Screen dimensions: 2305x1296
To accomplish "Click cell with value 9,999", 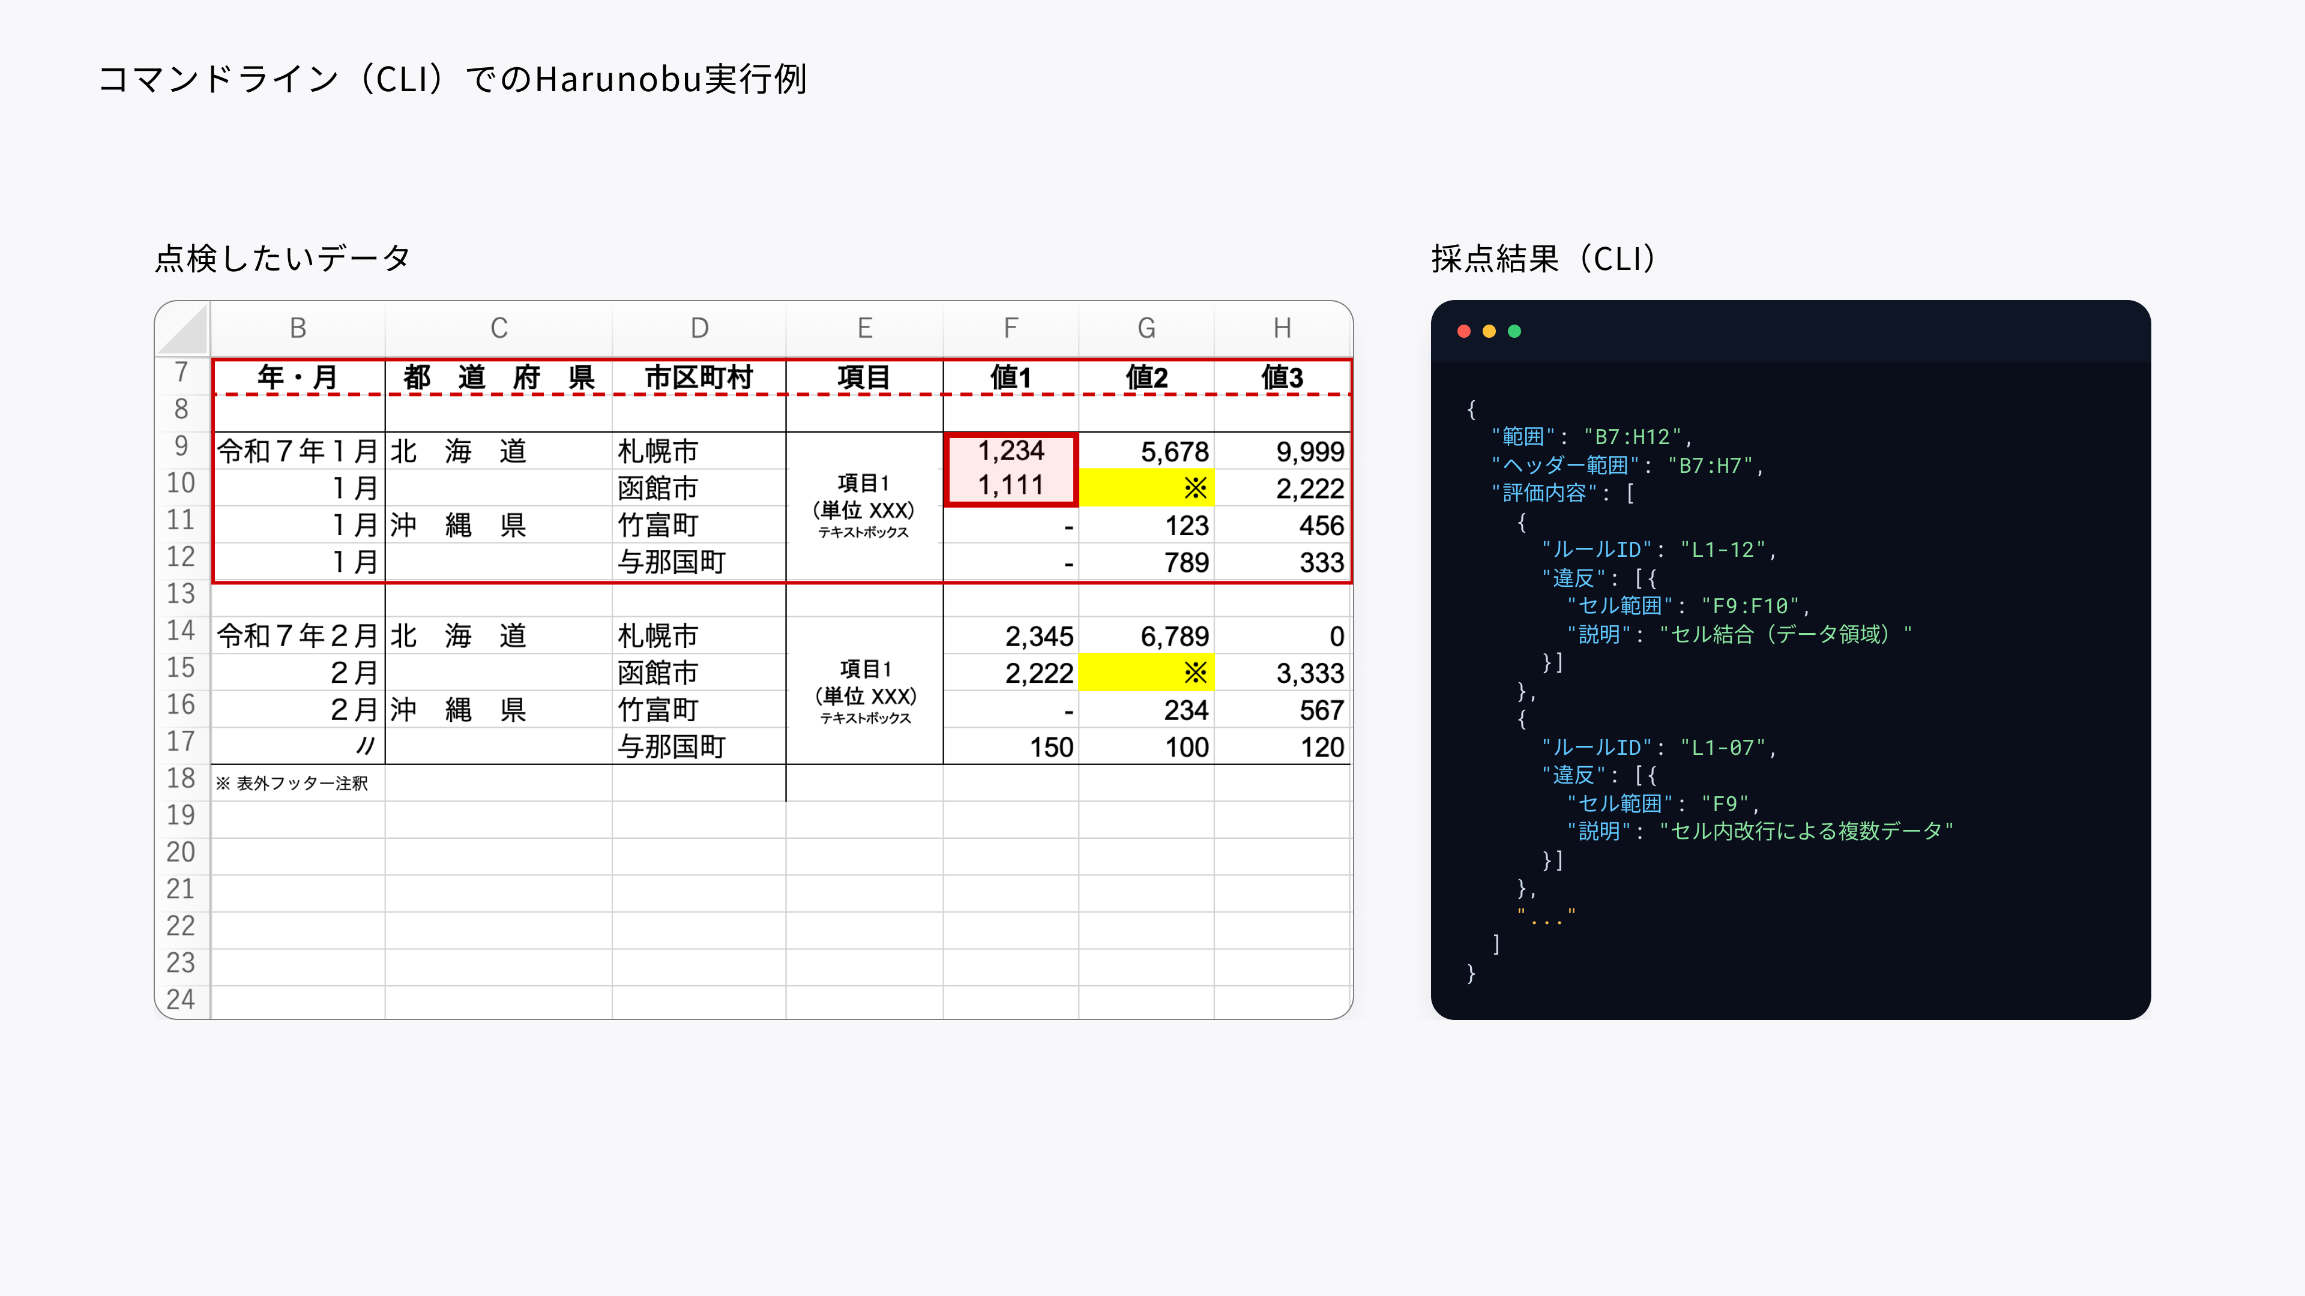I will coord(1282,452).
